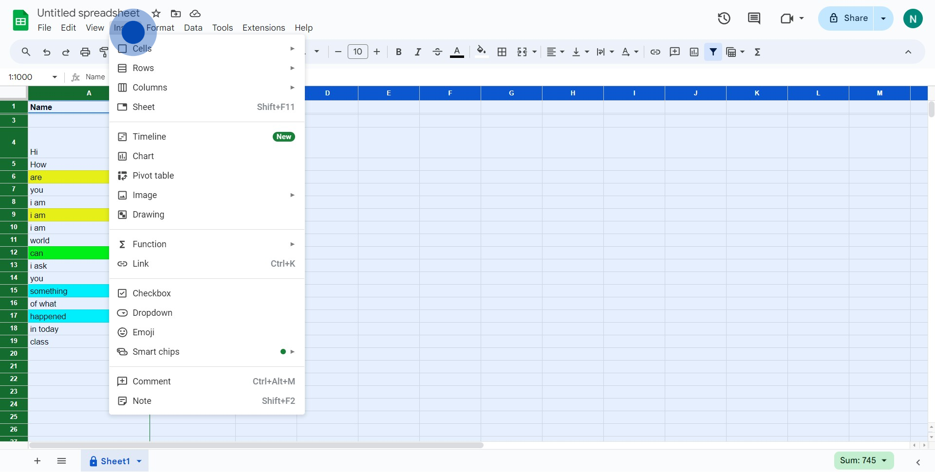
Task: Star the Untitled spreadsheet
Action: [x=156, y=14]
